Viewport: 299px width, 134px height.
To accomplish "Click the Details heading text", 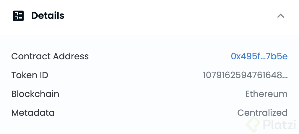I will [x=48, y=16].
